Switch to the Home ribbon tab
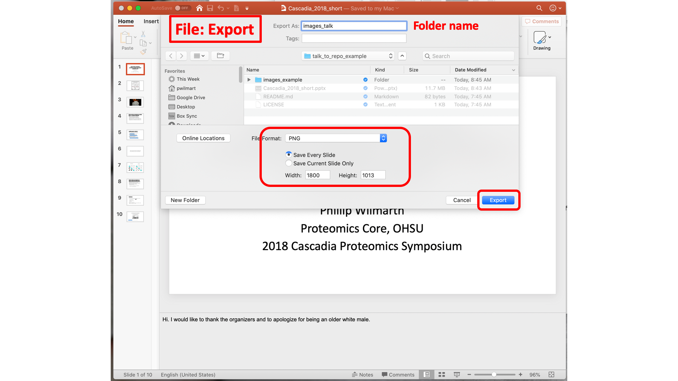678x381 pixels. [x=126, y=21]
